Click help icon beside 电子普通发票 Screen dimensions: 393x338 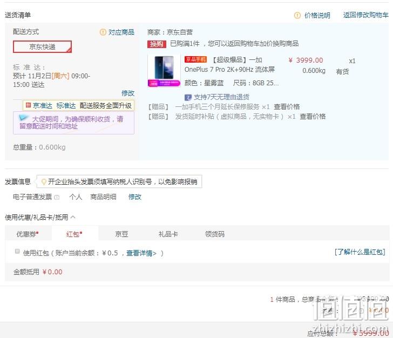coord(57,197)
